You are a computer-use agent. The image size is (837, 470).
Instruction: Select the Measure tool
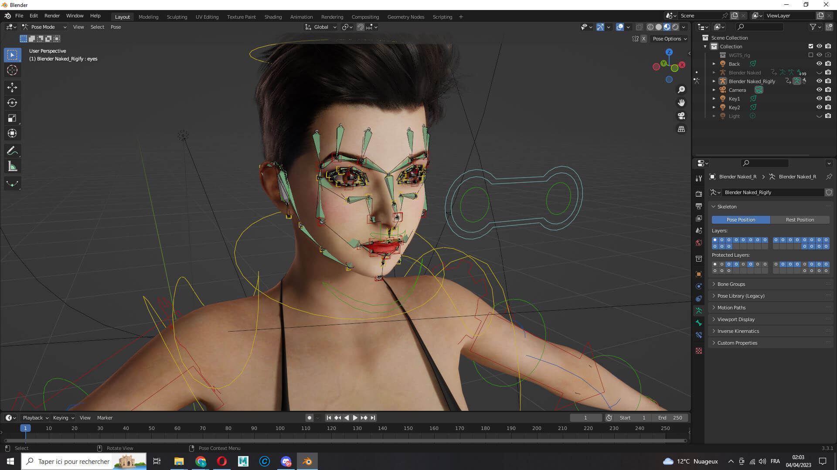coord(12,166)
